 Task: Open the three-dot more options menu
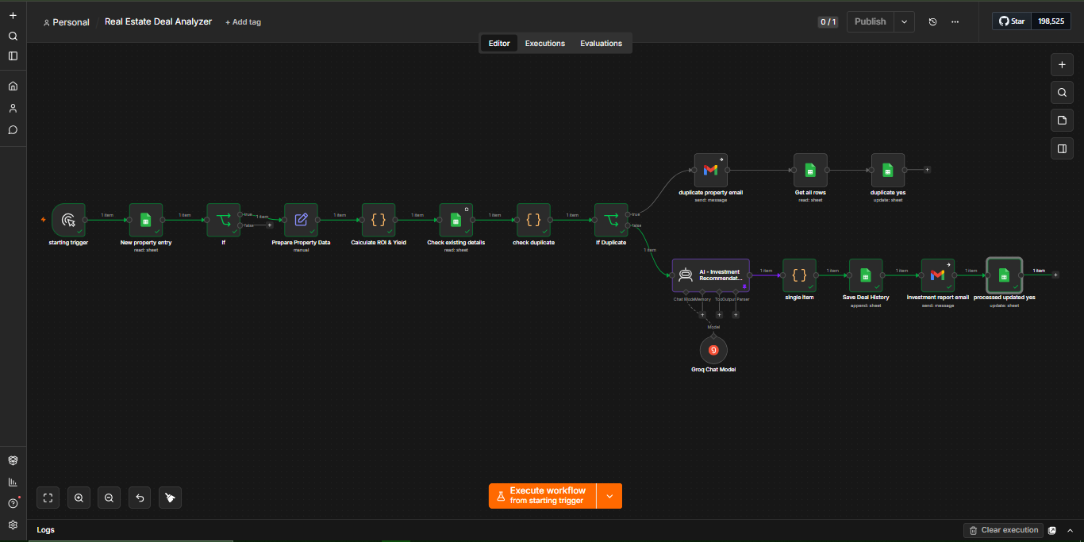click(955, 21)
